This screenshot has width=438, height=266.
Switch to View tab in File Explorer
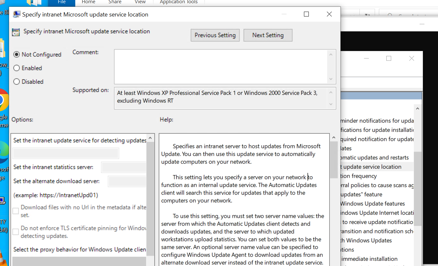tap(140, 2)
